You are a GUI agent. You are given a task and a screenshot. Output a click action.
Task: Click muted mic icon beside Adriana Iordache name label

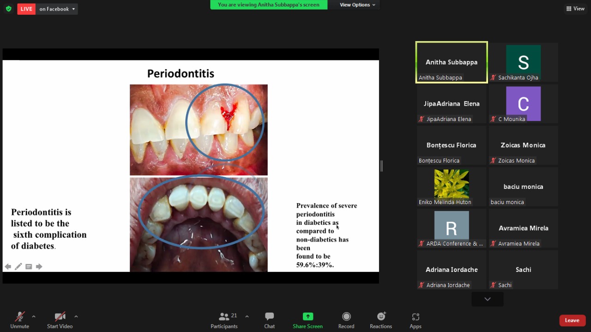click(x=422, y=285)
